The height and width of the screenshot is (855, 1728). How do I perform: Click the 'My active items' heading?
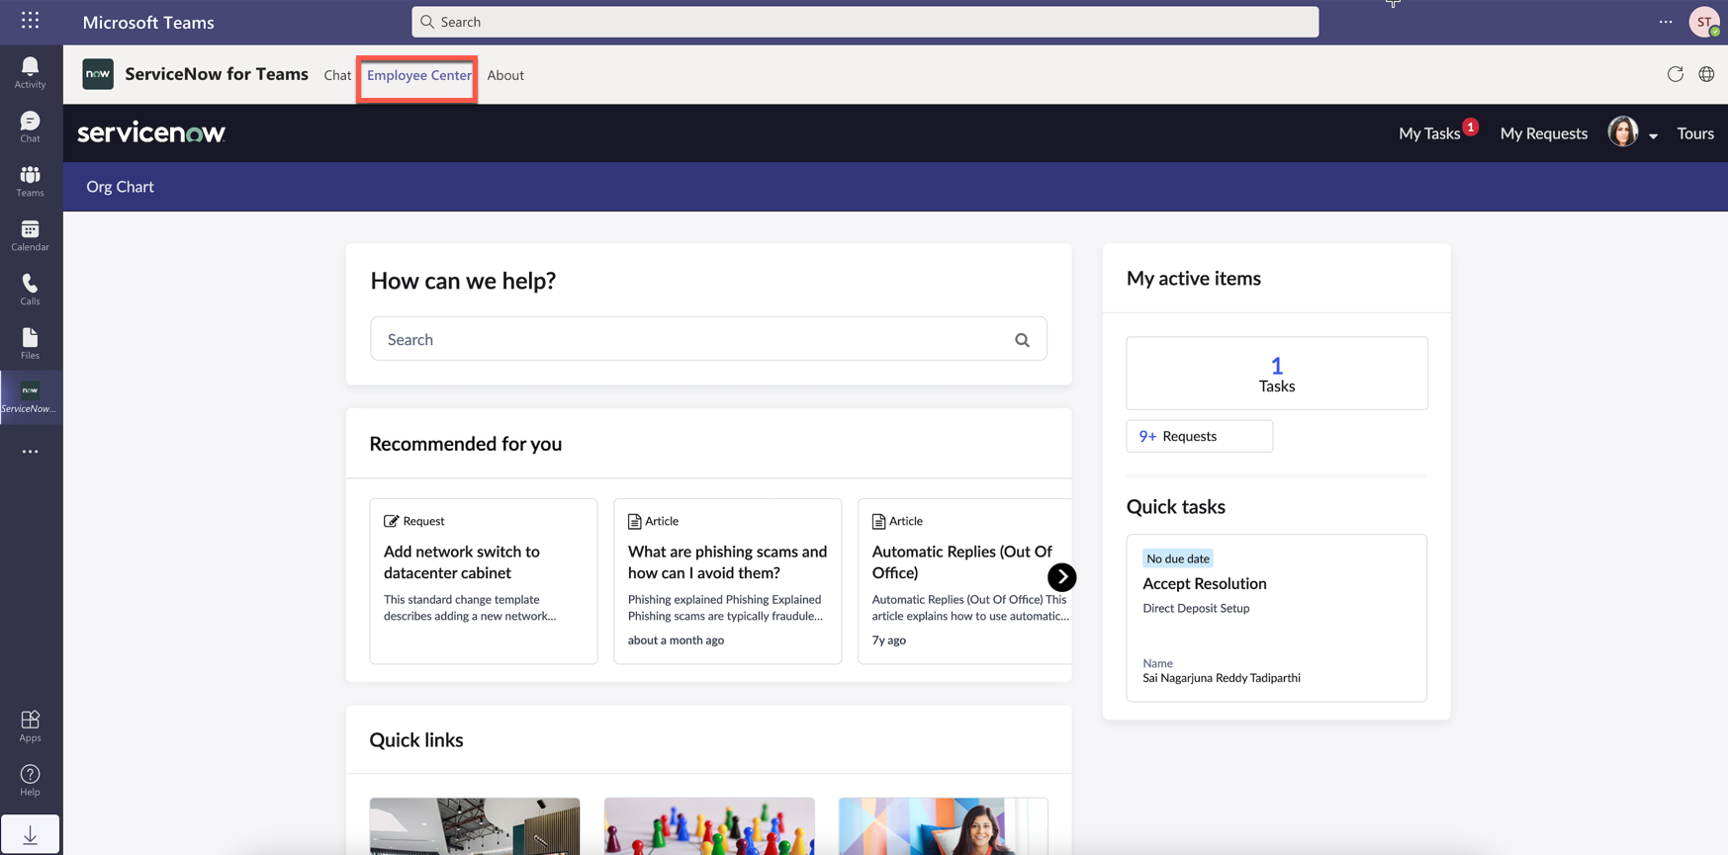(1193, 279)
